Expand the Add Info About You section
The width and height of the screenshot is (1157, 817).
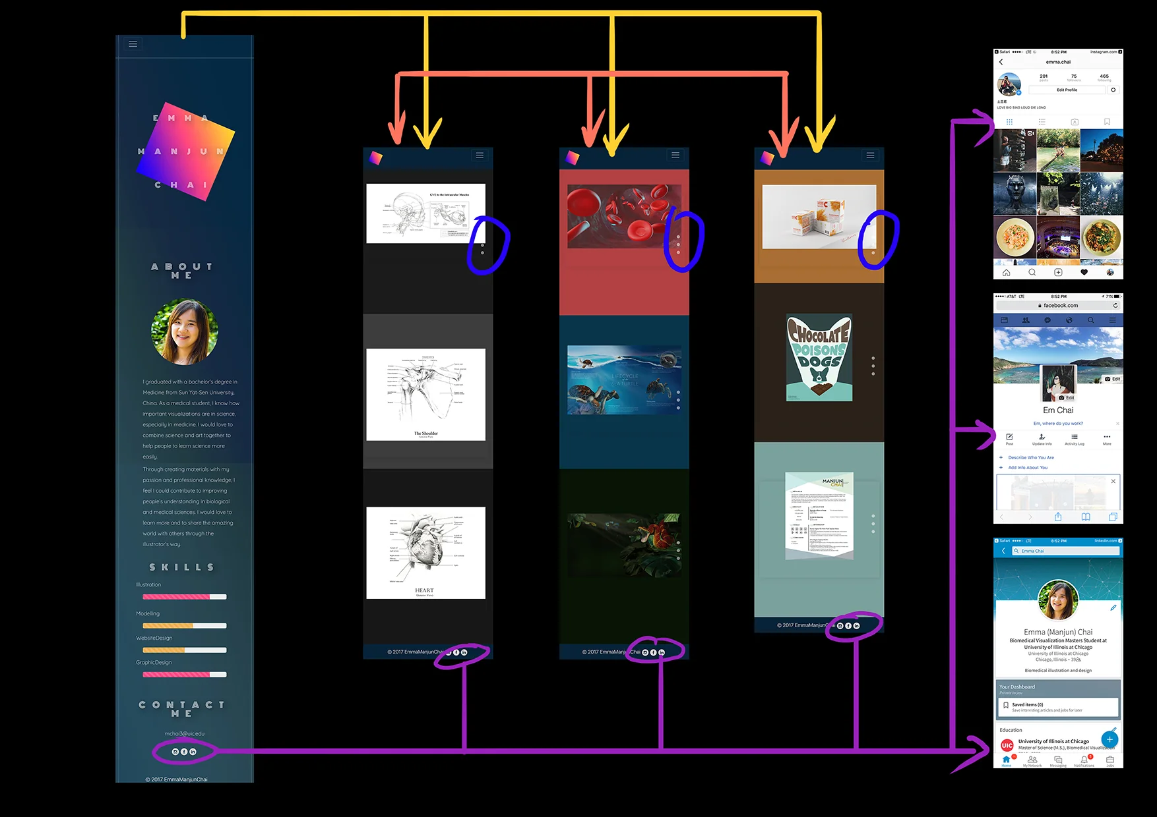click(x=1027, y=468)
